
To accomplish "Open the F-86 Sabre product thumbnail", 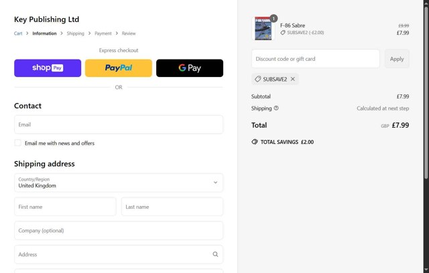I will click(x=263, y=28).
